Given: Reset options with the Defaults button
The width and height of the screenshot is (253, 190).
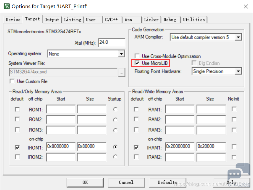Looking at the screenshot, I should (x=168, y=183).
